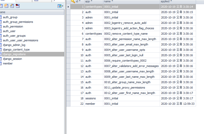Select the auth_user table

pos(9,31)
